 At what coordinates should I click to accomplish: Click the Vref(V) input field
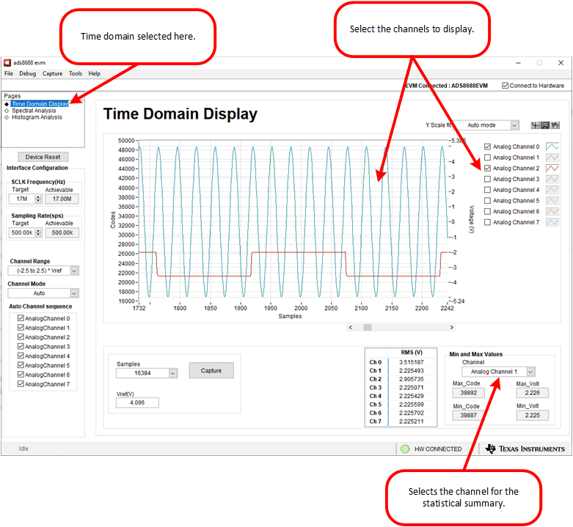(x=137, y=402)
